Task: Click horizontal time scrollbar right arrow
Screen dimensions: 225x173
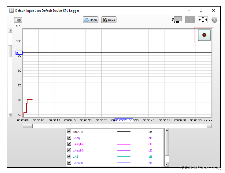Action: point(209,126)
